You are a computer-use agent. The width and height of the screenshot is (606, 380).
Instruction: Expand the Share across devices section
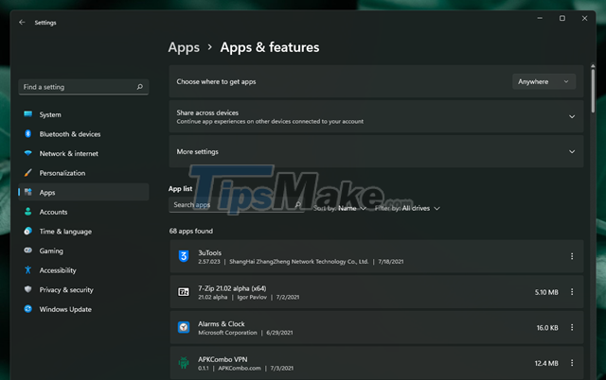click(x=572, y=116)
